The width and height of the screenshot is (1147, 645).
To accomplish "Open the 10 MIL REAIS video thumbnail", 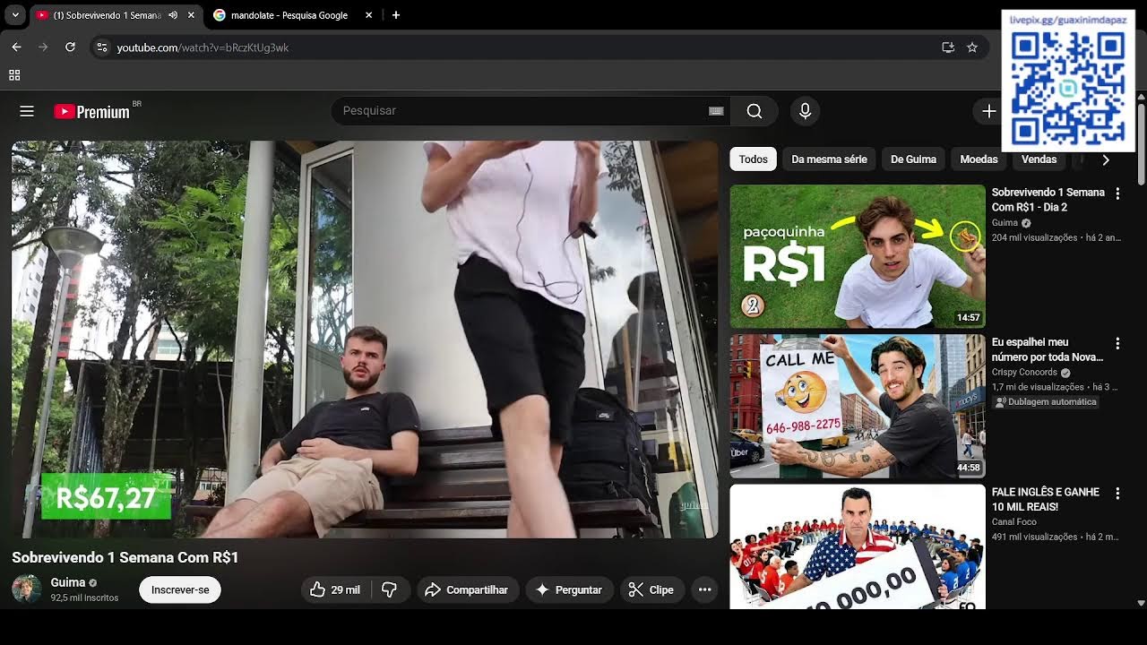I will 858,546.
